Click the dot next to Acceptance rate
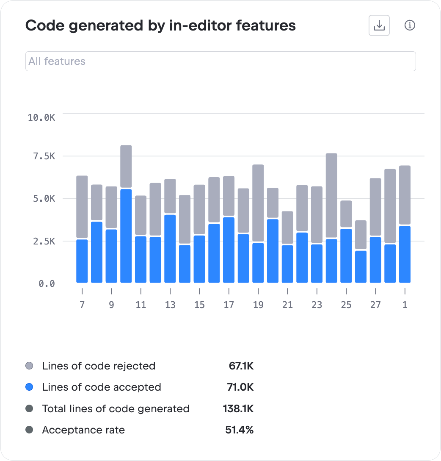Image resolution: width=441 pixels, height=461 pixels. [29, 430]
